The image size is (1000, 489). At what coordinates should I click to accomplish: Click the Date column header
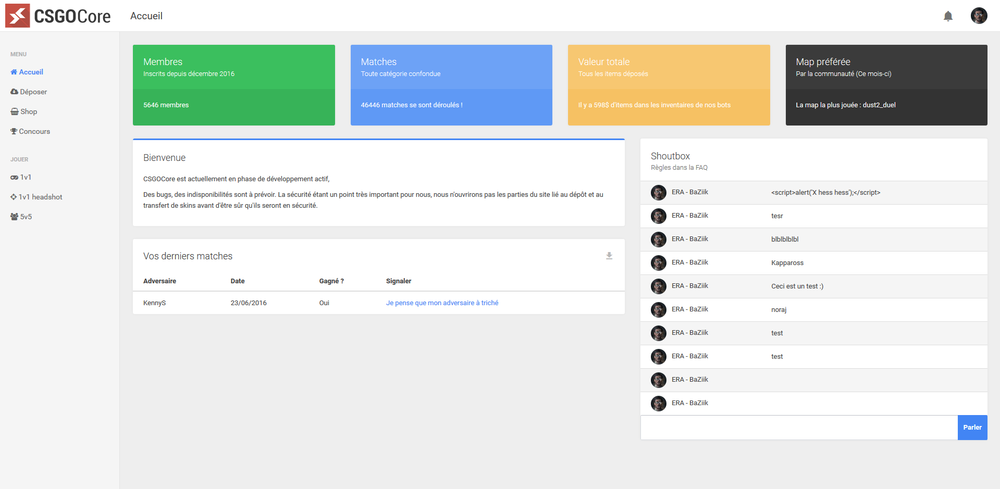238,281
